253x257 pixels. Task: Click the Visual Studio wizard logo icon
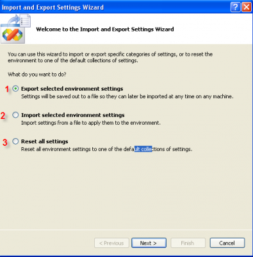coord(16,29)
